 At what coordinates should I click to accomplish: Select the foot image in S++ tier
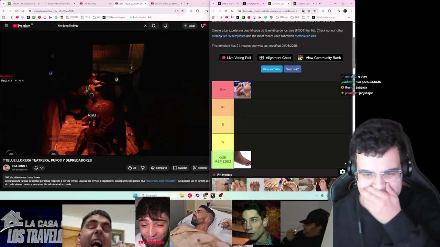pyautogui.click(x=242, y=90)
